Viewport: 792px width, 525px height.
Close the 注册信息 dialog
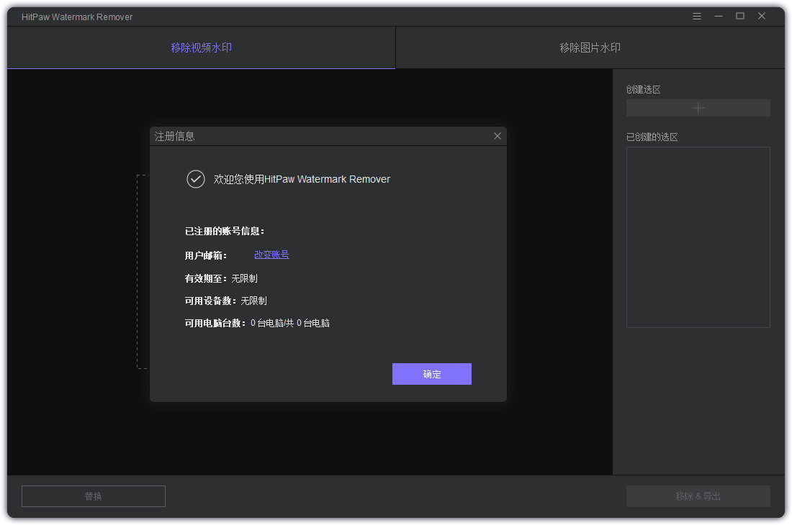point(497,136)
